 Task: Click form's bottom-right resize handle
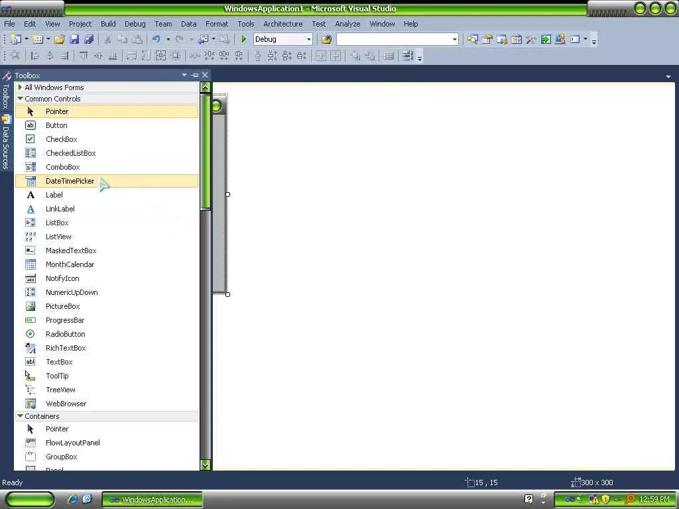228,294
